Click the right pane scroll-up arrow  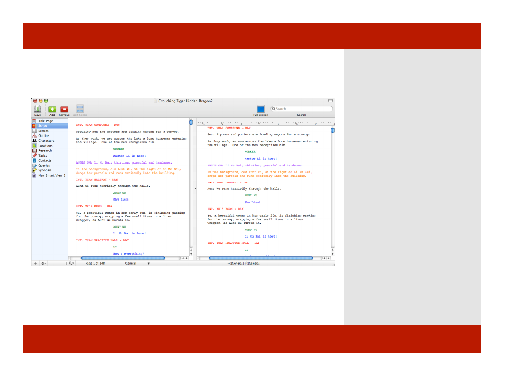click(x=332, y=250)
